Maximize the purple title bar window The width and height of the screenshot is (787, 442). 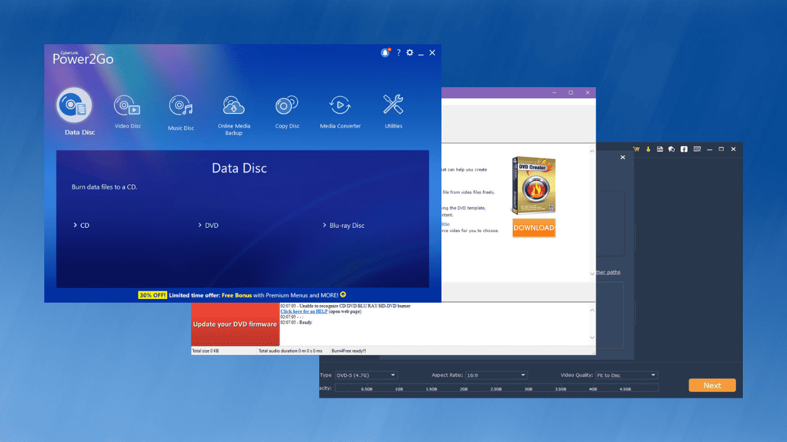571,93
